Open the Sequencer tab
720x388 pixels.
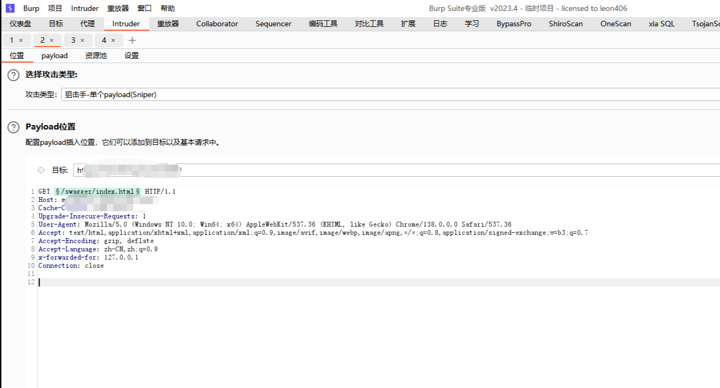tap(274, 24)
